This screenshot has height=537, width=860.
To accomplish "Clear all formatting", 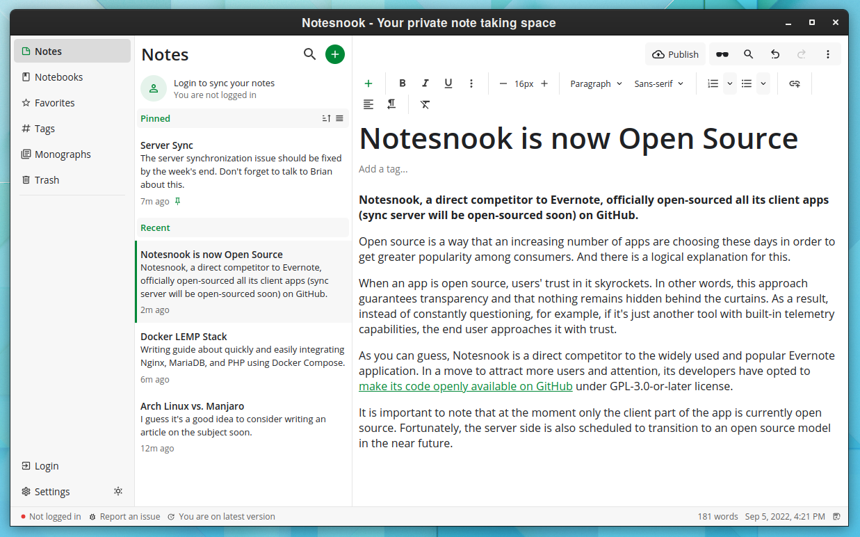I will pyautogui.click(x=425, y=104).
